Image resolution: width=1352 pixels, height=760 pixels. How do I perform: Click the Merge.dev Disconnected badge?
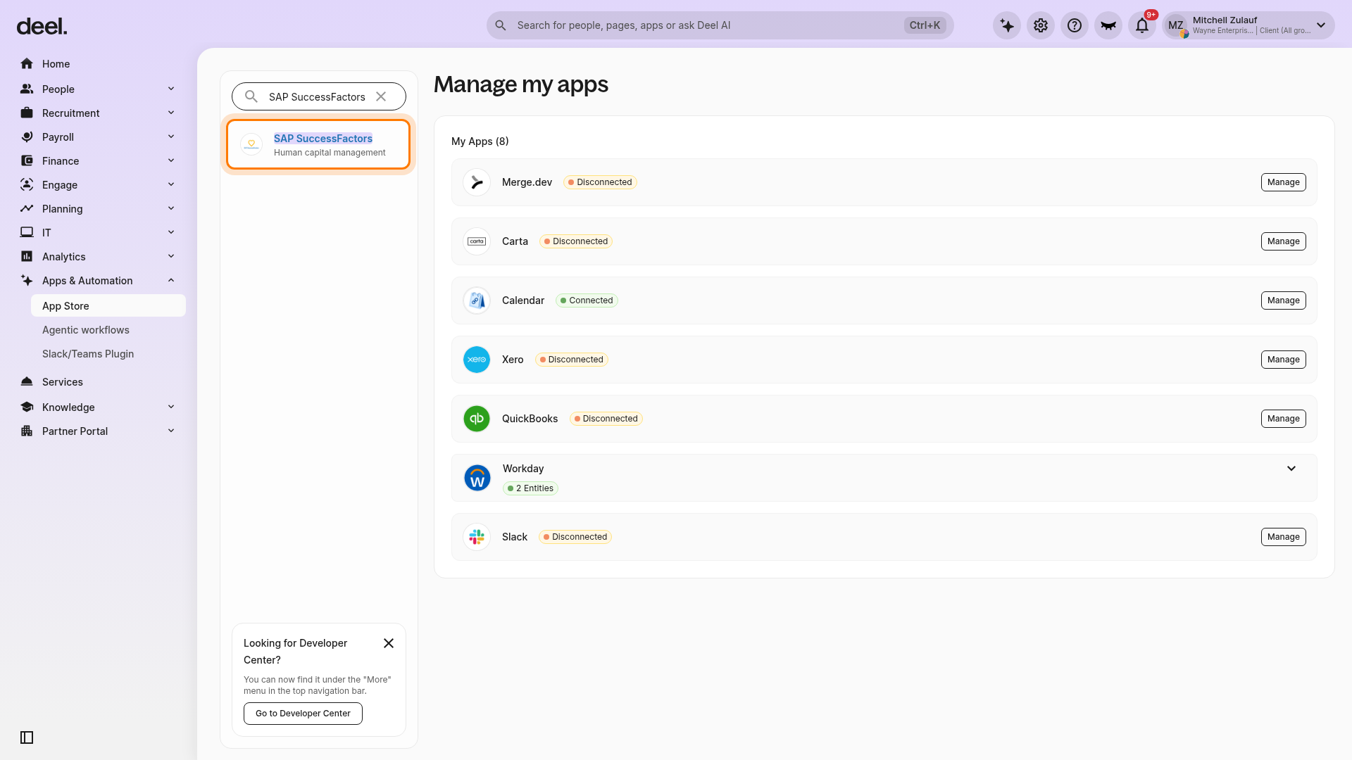600,182
